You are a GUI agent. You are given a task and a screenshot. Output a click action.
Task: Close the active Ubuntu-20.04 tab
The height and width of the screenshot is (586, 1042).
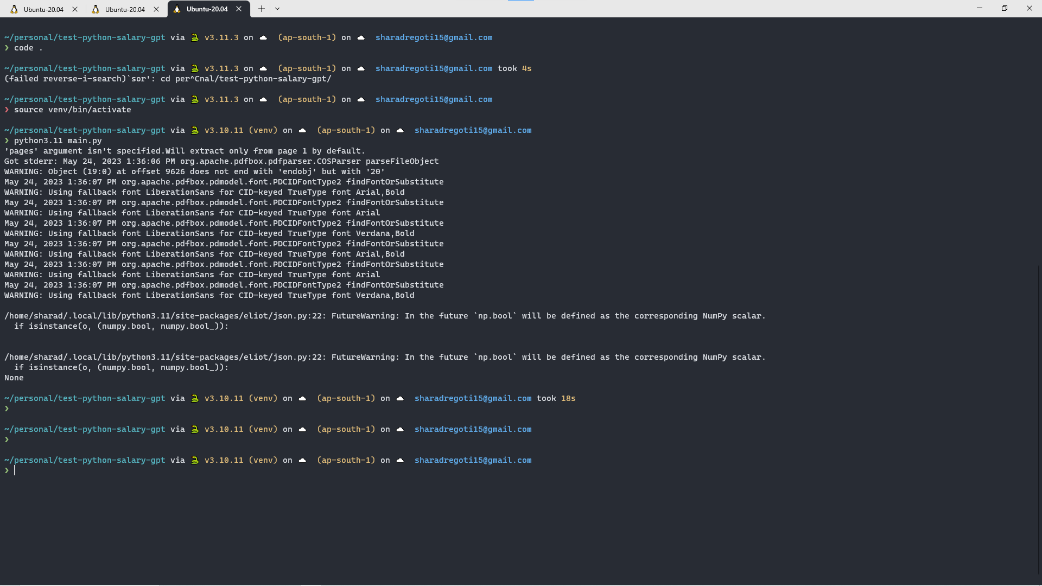[239, 9]
